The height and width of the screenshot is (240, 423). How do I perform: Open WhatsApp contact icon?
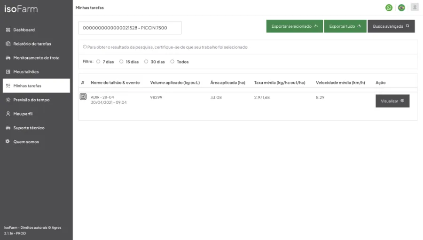click(x=389, y=8)
